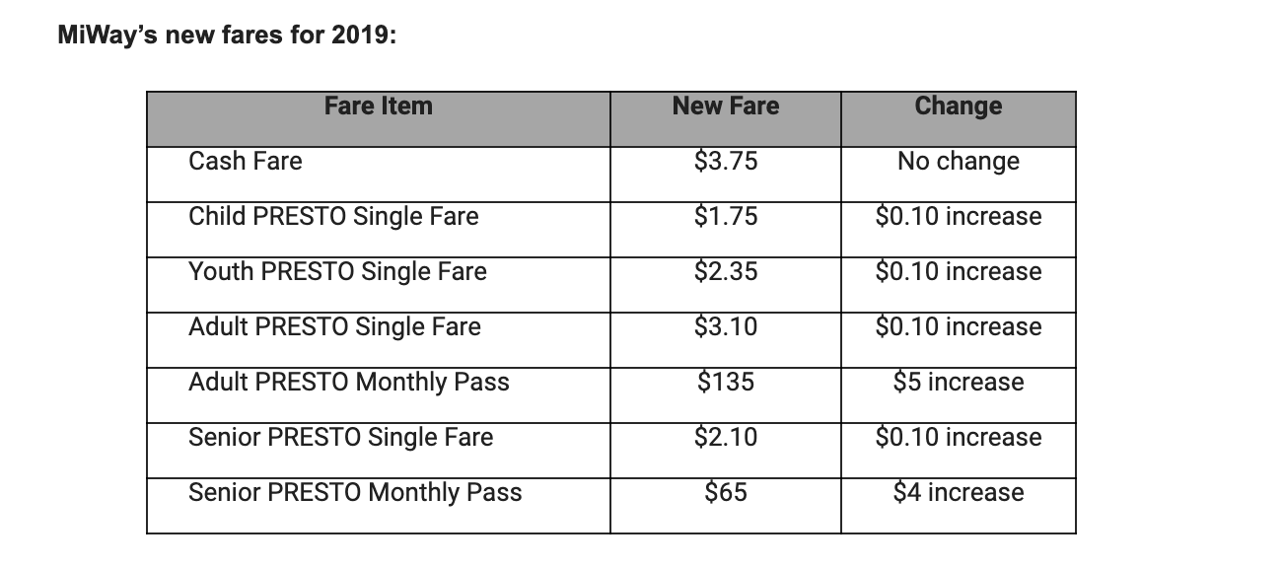
Task: Click the "MiWay's new fares for 2019" heading
Action: pos(228,36)
